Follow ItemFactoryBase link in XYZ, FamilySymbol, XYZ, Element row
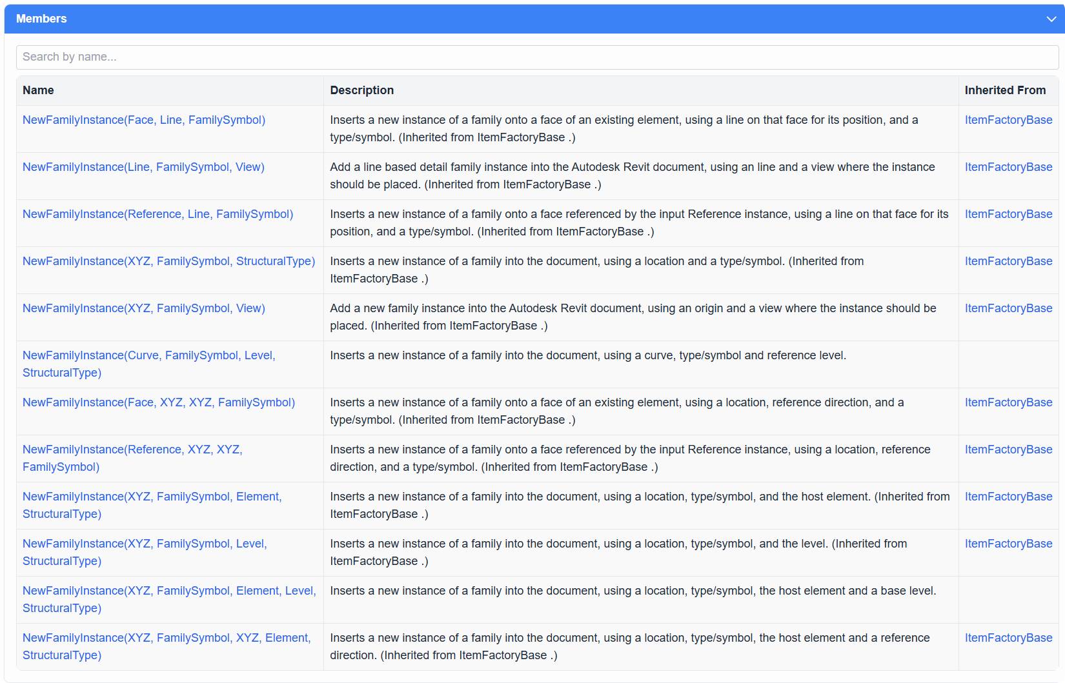 1008,638
